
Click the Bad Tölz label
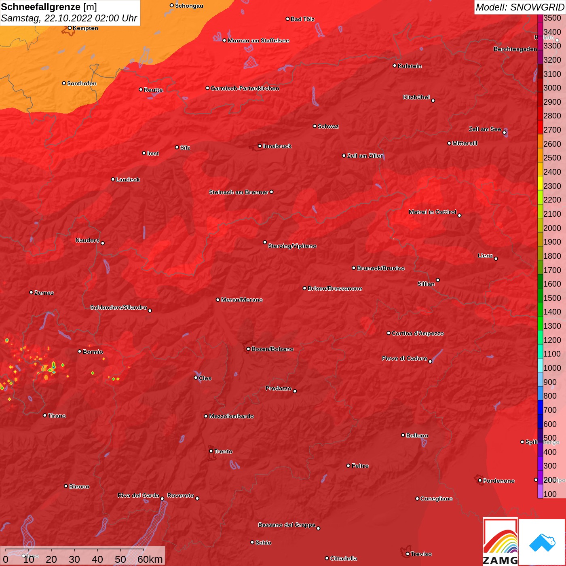tap(302, 19)
